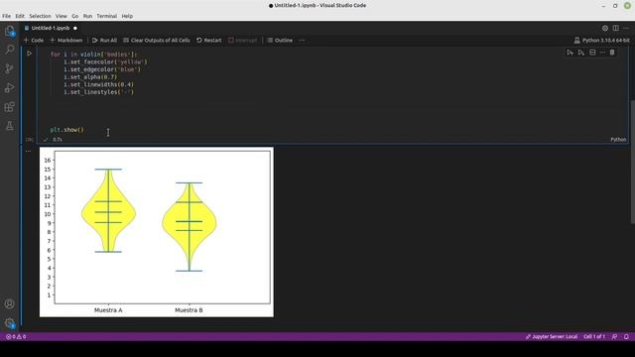The width and height of the screenshot is (635, 357).
Task: Click the set_linestyles code line
Action: pos(98,92)
